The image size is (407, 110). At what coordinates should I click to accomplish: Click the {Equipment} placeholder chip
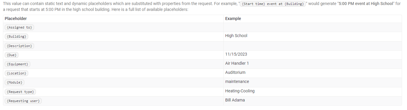[17, 64]
